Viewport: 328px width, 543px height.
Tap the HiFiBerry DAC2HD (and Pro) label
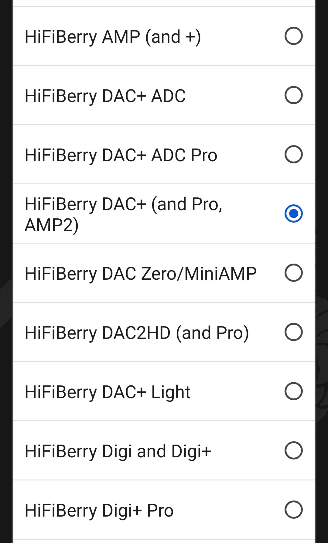pyautogui.click(x=137, y=333)
